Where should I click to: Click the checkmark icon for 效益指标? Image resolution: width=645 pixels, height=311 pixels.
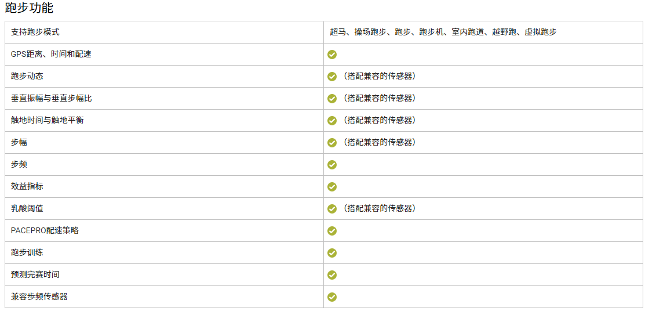coord(332,187)
